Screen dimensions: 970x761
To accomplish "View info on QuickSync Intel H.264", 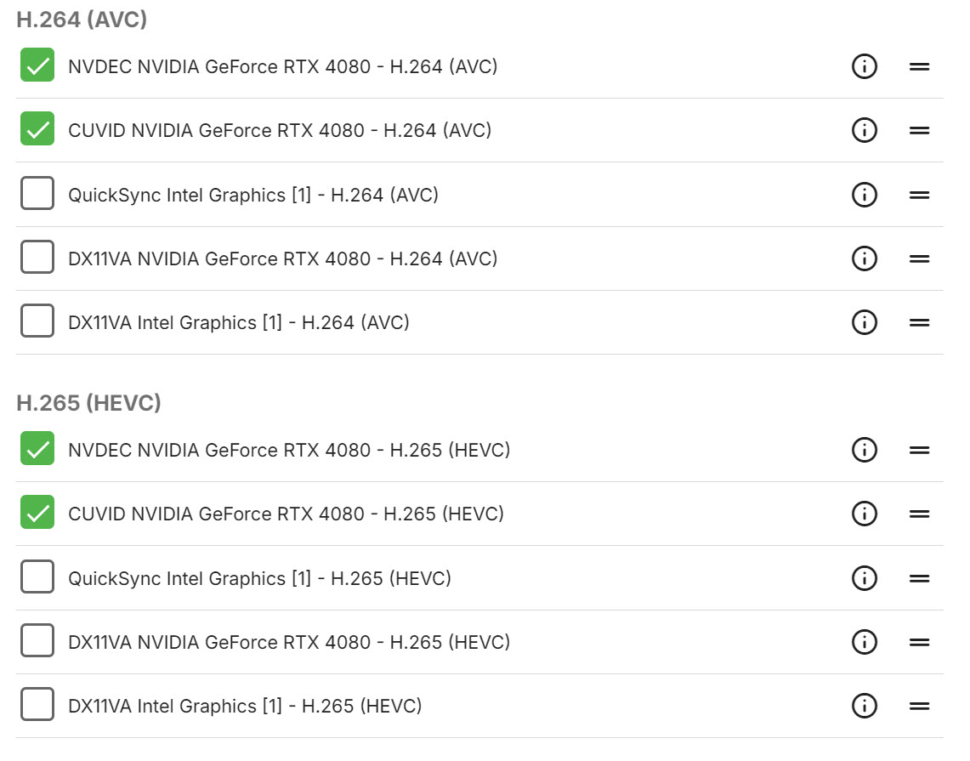I will [x=864, y=195].
